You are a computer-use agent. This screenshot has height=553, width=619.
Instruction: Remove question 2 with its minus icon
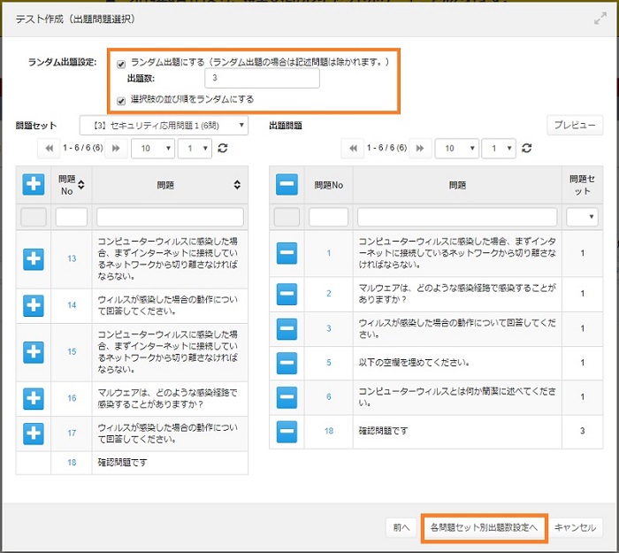coord(287,293)
